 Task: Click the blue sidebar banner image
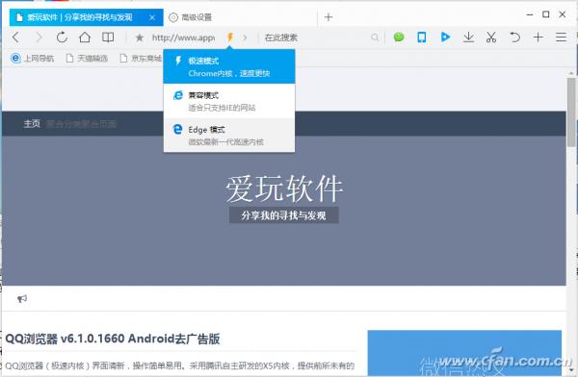(464, 353)
